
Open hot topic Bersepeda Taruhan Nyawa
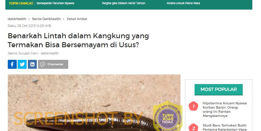tap(55, 3)
